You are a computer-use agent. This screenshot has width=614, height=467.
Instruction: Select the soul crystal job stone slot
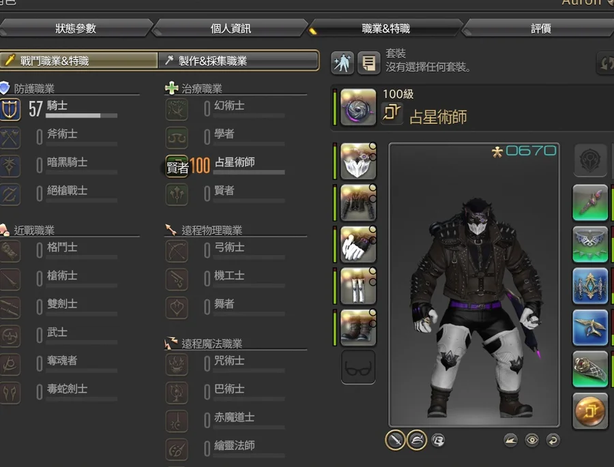(589, 411)
